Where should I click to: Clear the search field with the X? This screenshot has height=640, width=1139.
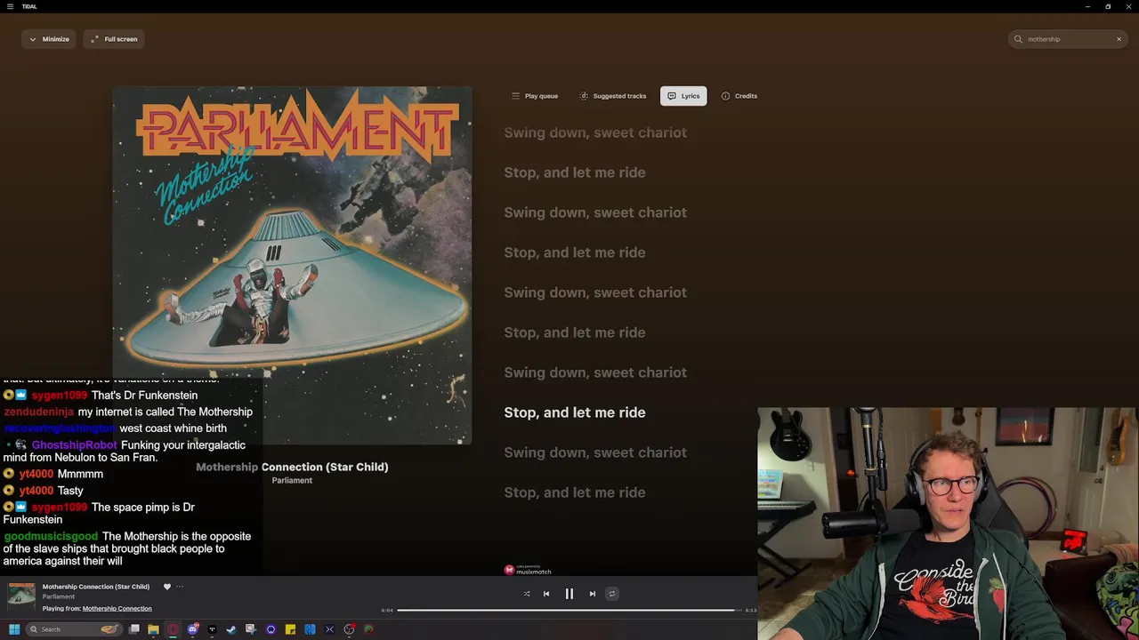[1119, 39]
